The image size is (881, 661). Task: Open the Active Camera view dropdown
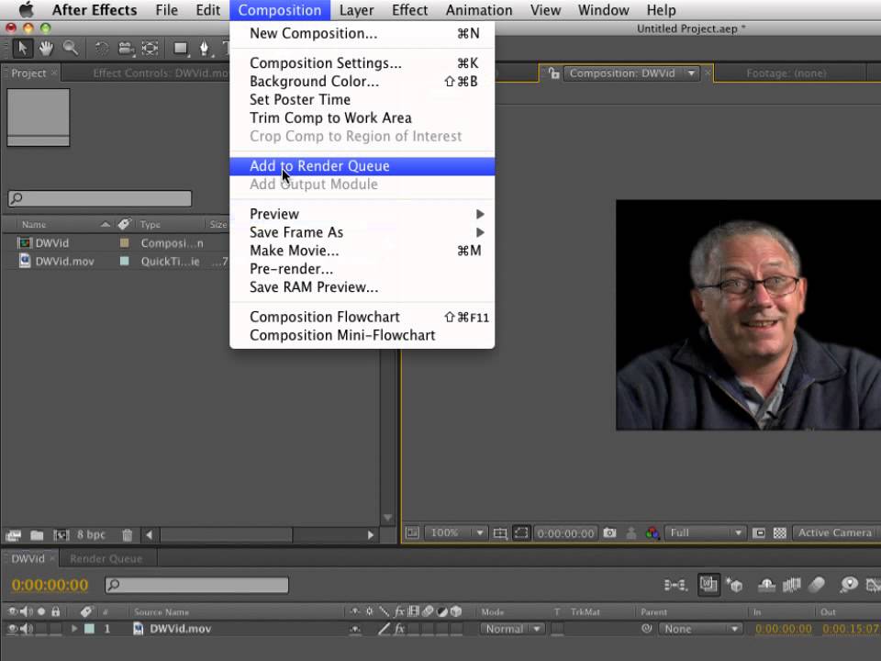point(836,532)
